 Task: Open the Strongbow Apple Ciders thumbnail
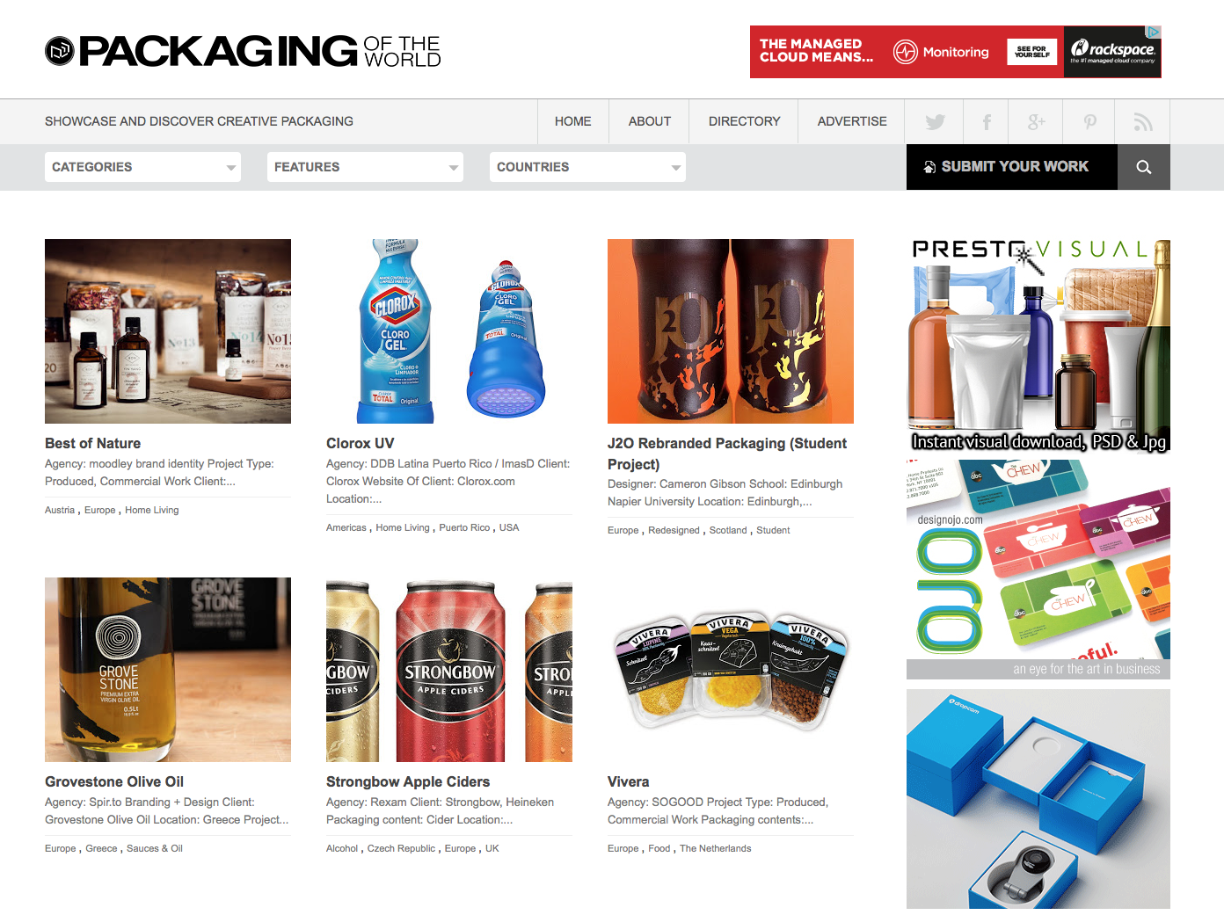[449, 670]
